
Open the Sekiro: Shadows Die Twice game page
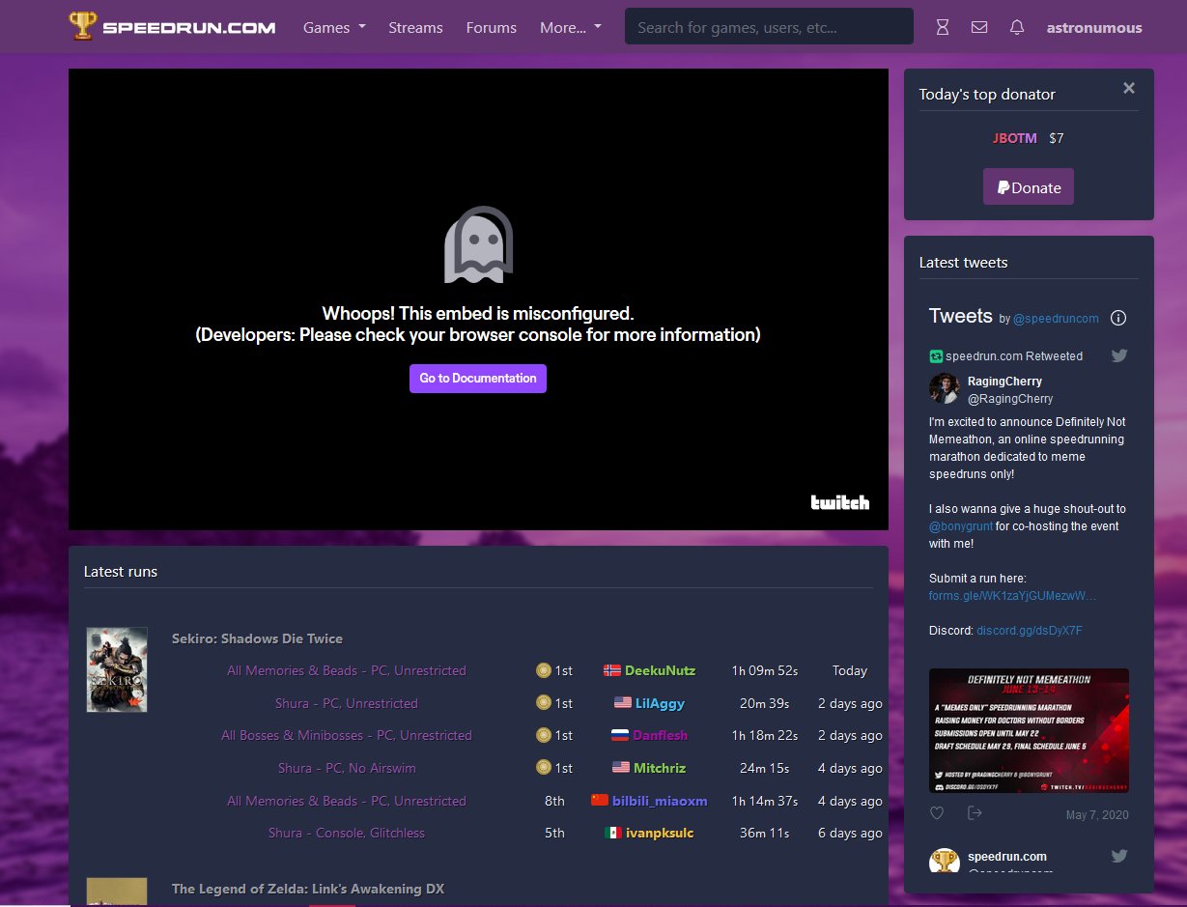(257, 638)
